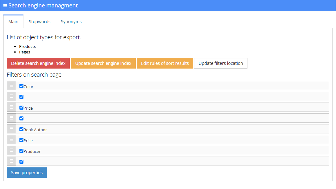Click List of object types for export heading
The image size is (336, 189).
[44, 37]
